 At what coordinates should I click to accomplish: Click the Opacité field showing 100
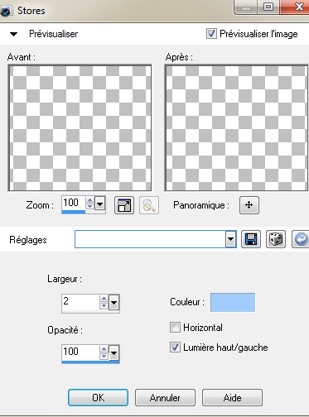[x=80, y=352]
